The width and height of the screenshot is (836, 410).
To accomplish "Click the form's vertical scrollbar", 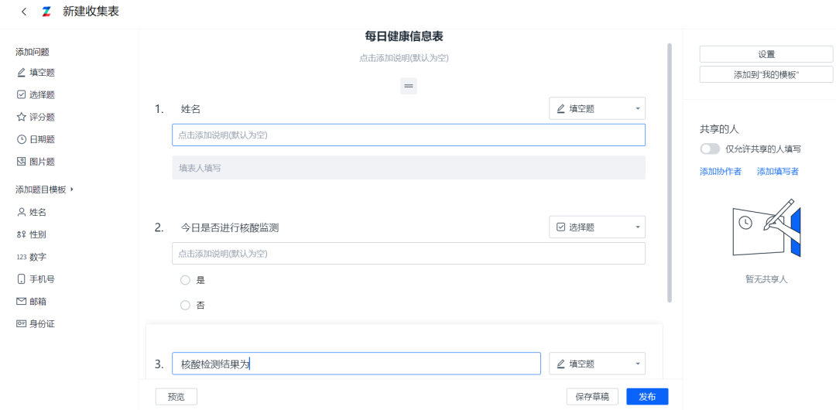I will point(670,173).
